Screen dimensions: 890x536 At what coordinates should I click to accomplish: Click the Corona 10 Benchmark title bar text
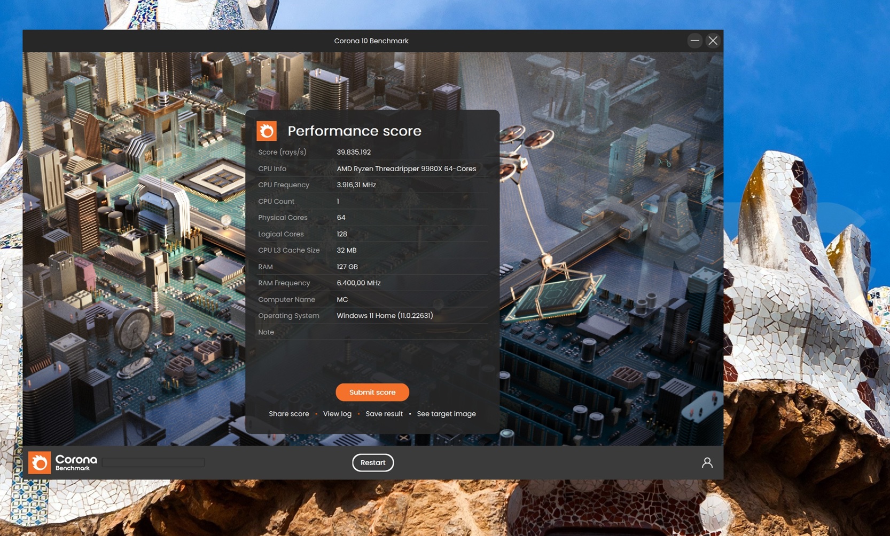371,41
